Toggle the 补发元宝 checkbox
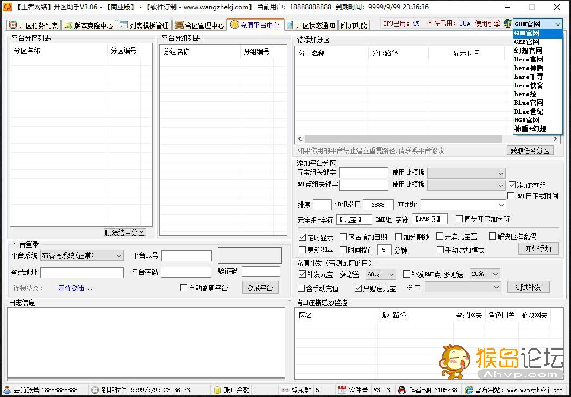Viewport: 571px width, 397px height. pos(302,274)
